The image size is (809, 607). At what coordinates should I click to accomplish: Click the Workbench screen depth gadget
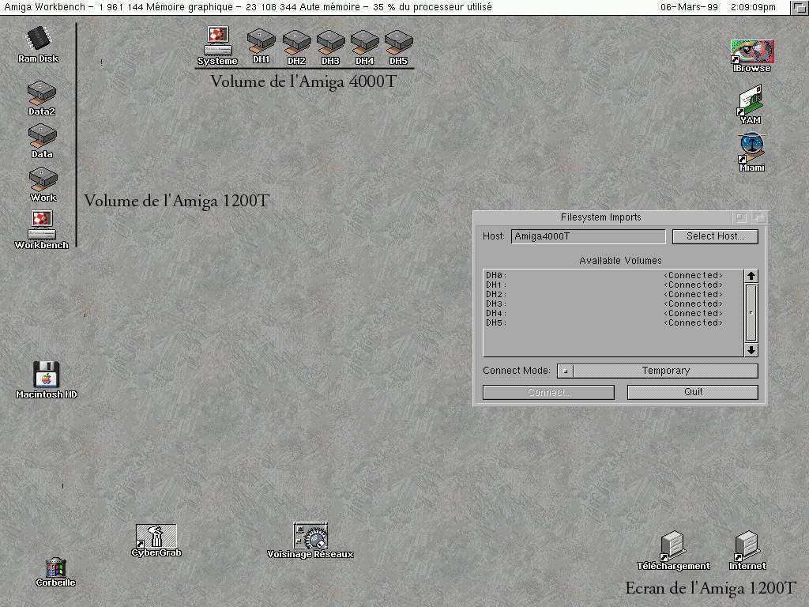click(x=800, y=7)
